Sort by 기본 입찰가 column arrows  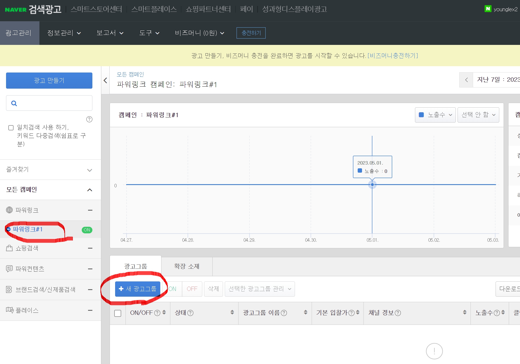click(358, 312)
